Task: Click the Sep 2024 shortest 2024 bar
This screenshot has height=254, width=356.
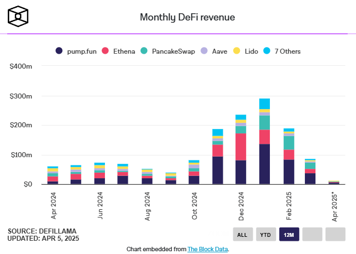Action: (171, 178)
